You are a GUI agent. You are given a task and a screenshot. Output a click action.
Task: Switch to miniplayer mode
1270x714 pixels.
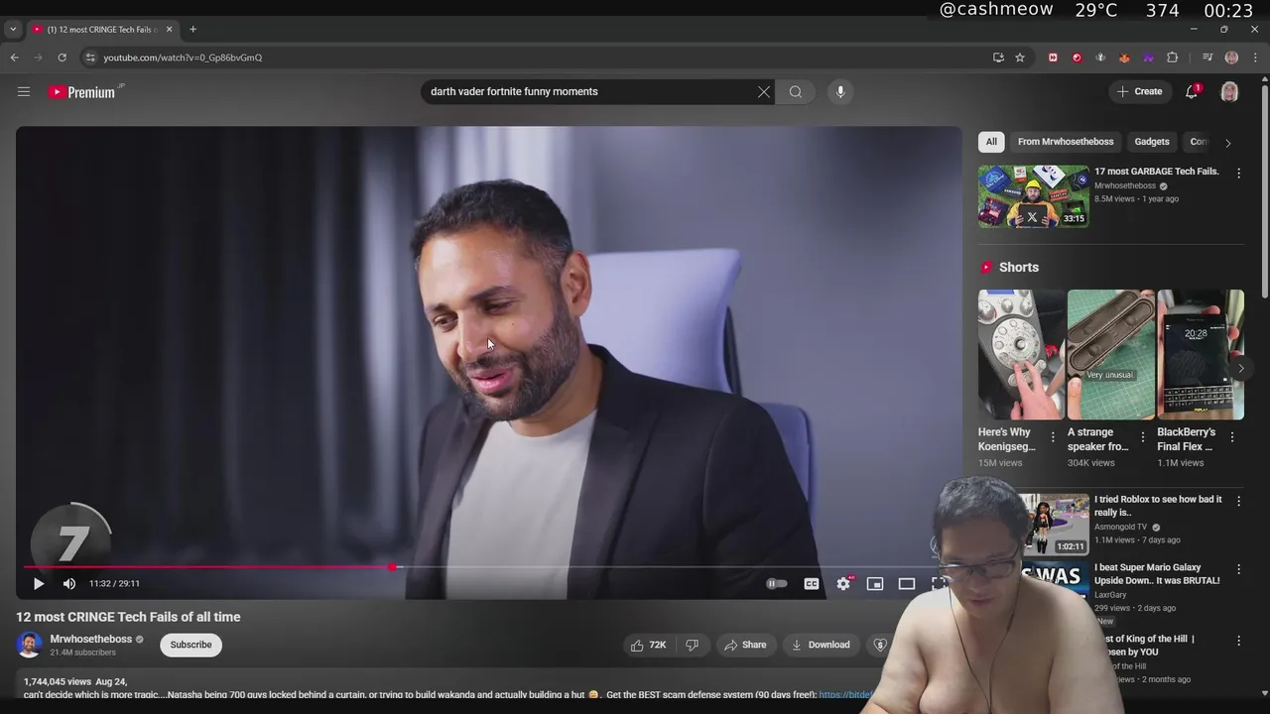point(875,584)
